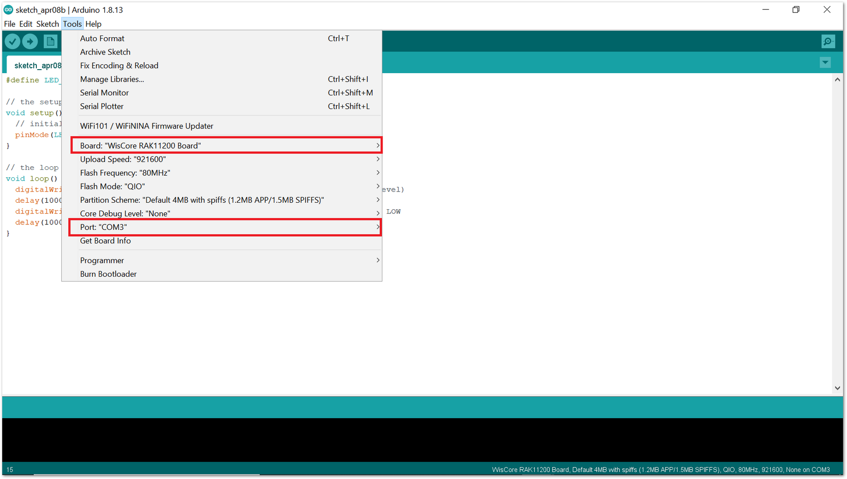Open the File menu
Viewport: 847px width, 479px height.
(9, 24)
